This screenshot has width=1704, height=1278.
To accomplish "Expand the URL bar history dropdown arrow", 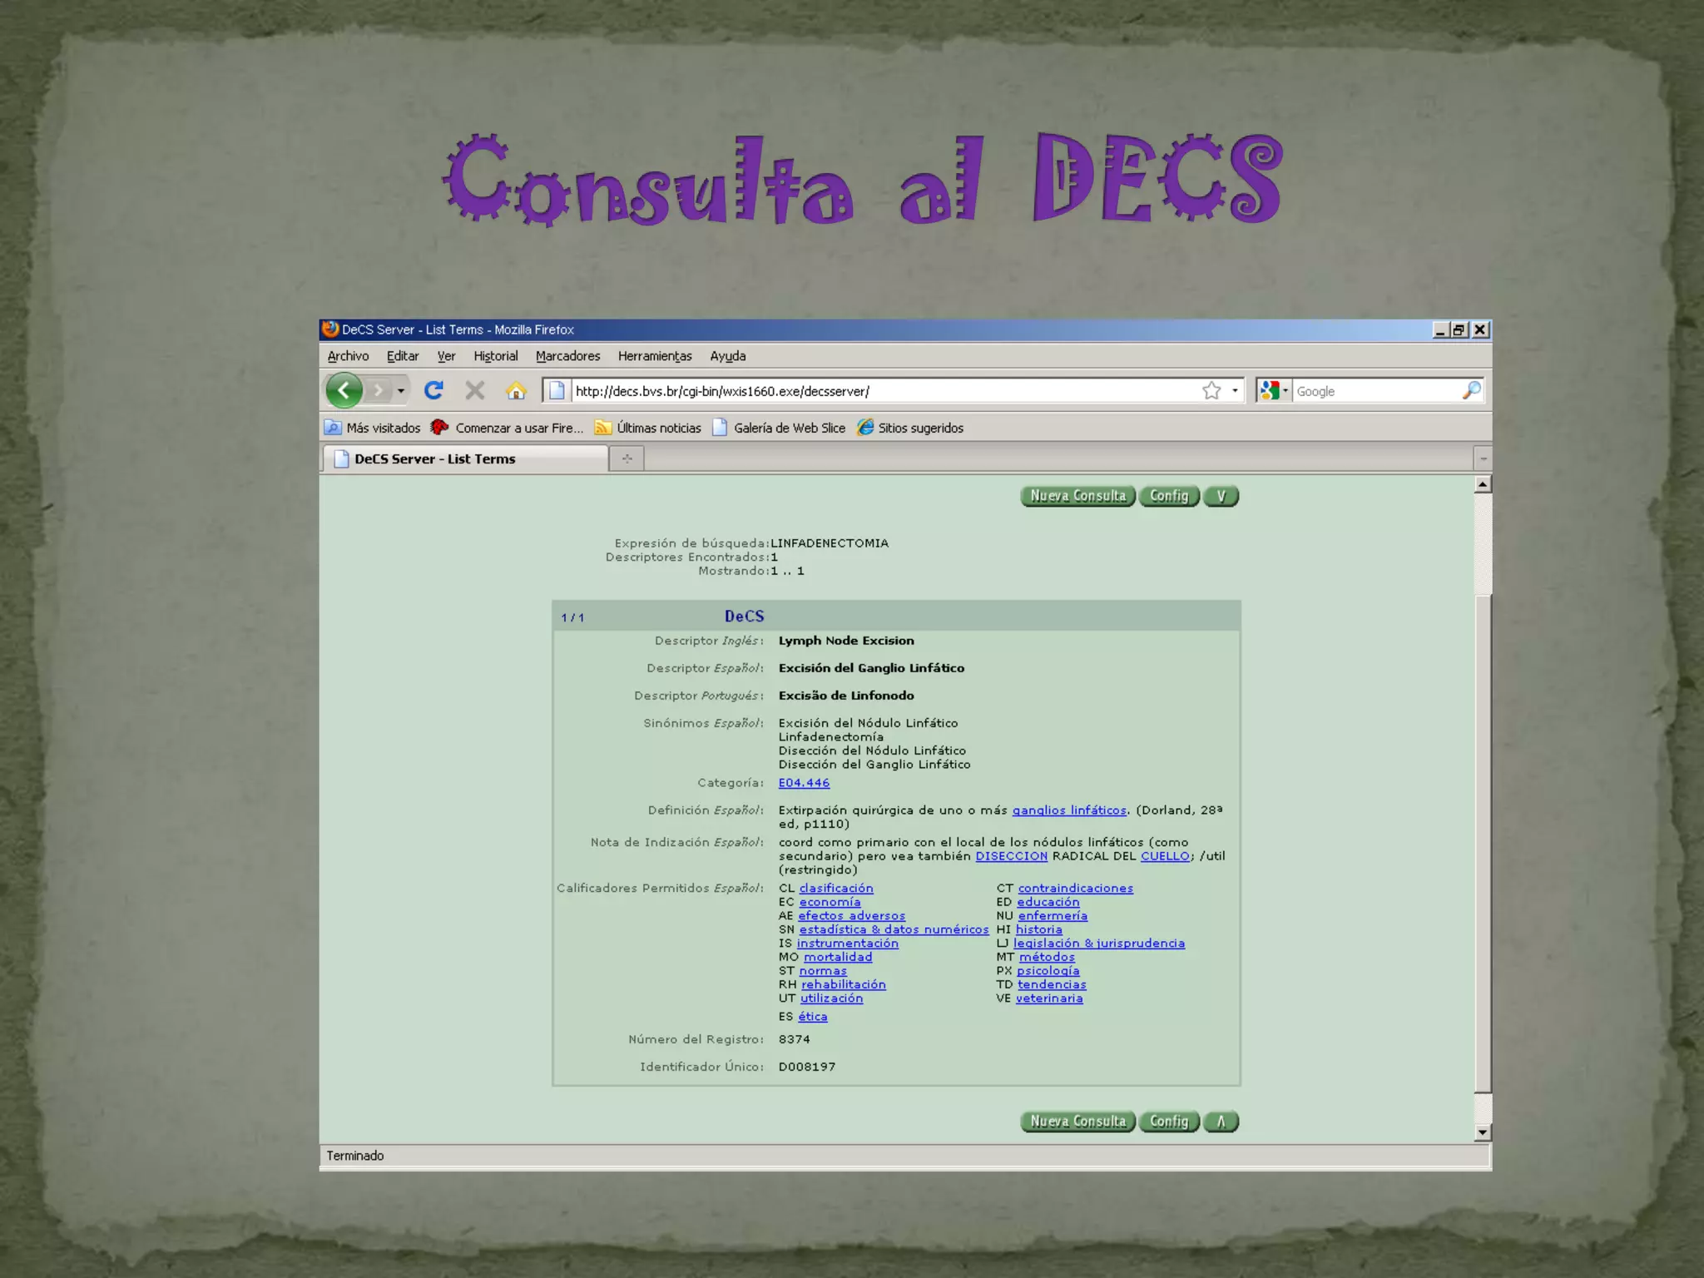I will (1235, 390).
